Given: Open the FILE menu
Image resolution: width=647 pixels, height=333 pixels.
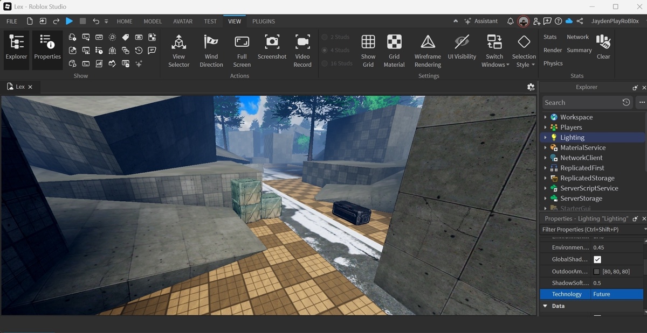Looking at the screenshot, I should (x=12, y=22).
